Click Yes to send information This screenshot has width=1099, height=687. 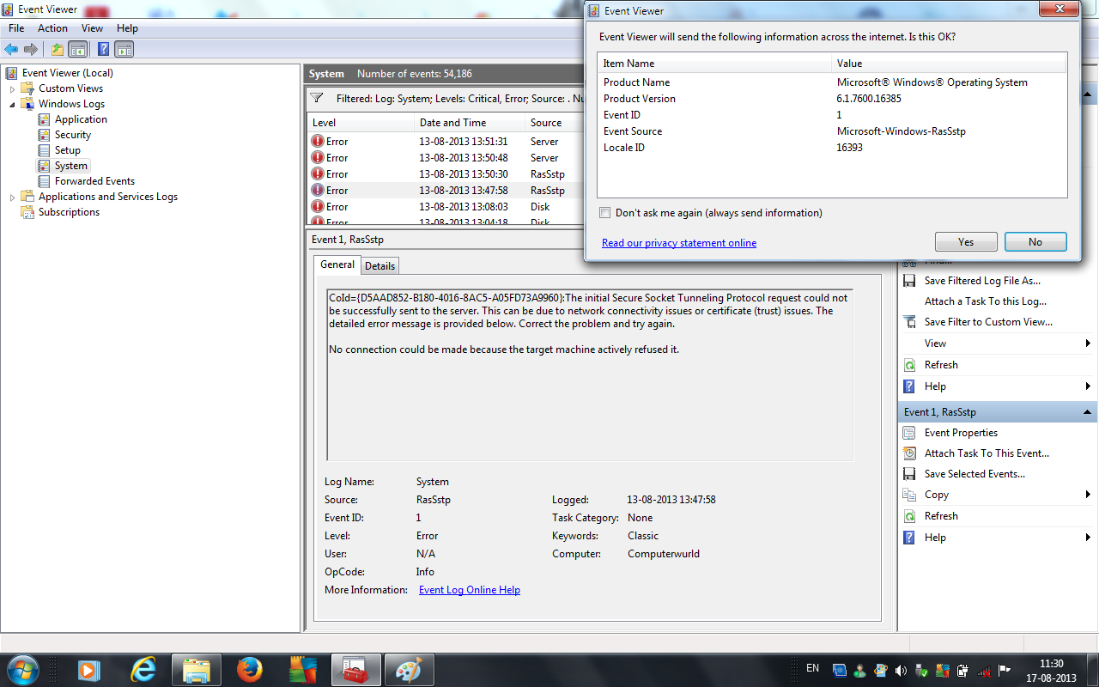pos(966,242)
